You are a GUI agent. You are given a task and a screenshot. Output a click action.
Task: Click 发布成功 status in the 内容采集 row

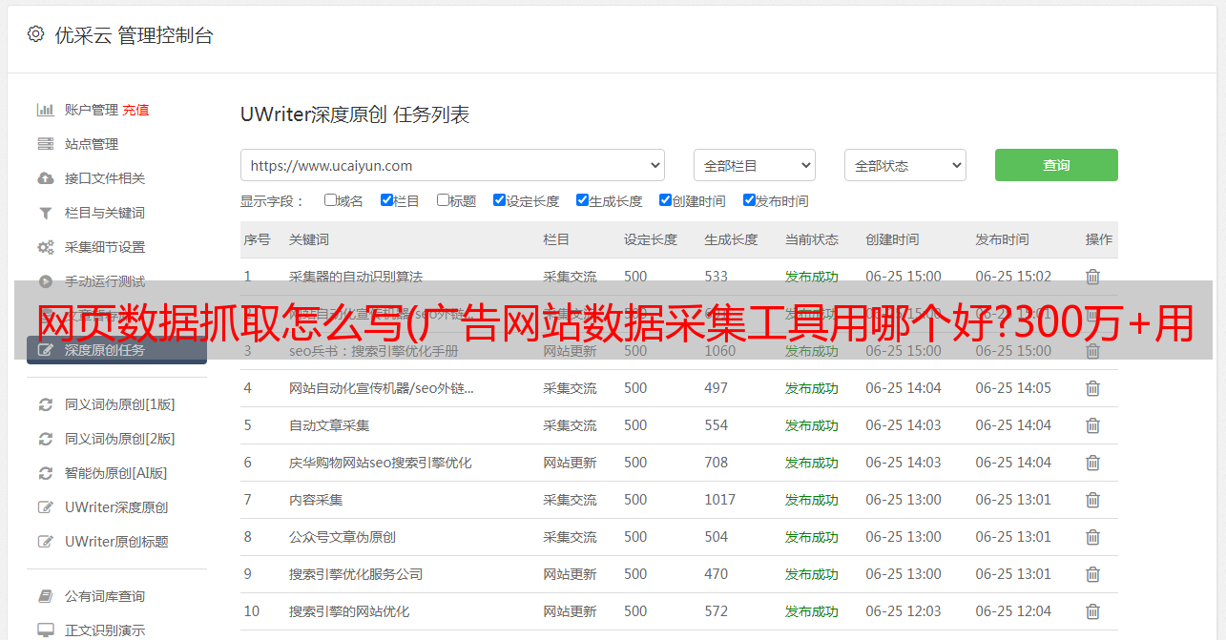[x=812, y=500]
